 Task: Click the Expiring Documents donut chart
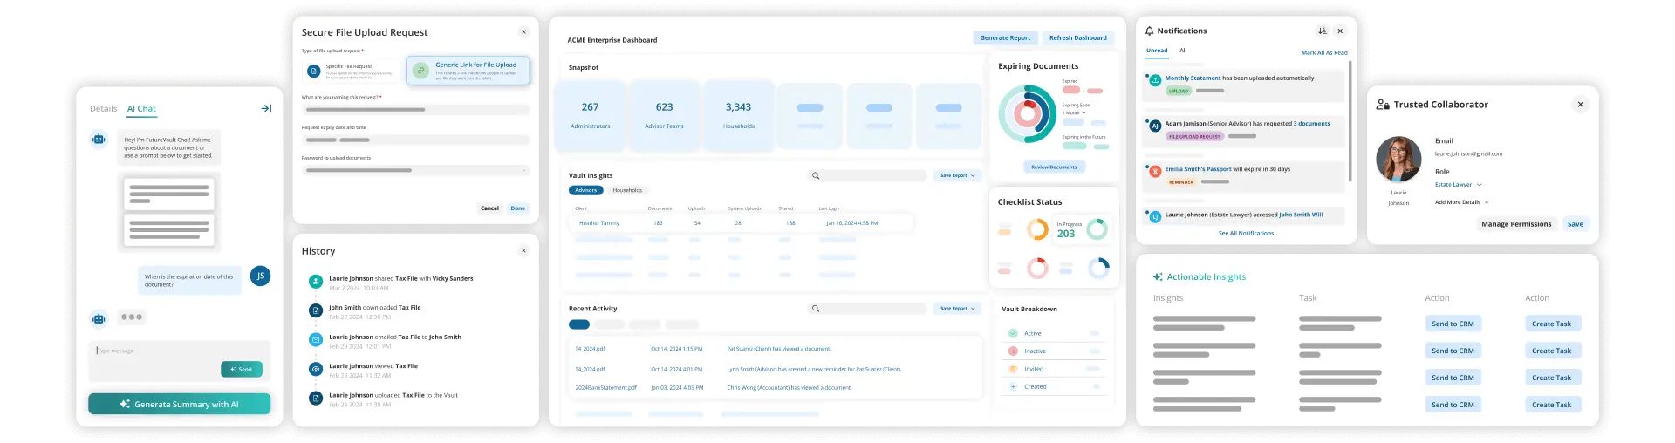click(1028, 114)
